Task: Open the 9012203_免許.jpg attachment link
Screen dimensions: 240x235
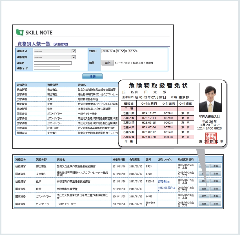Action: point(166,189)
